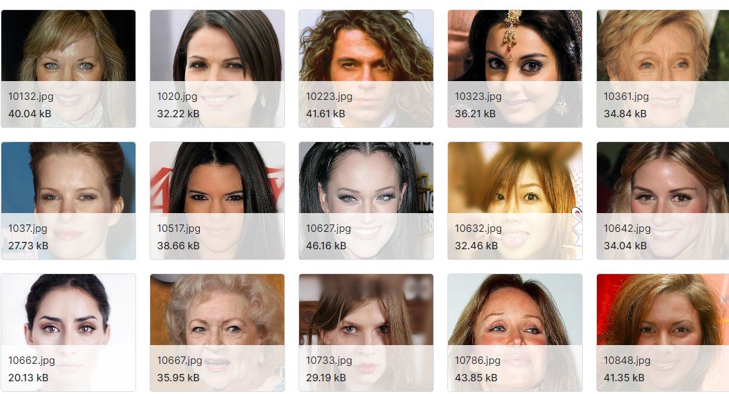Open the 1037.jpg image card
The image size is (729, 394).
point(68,201)
